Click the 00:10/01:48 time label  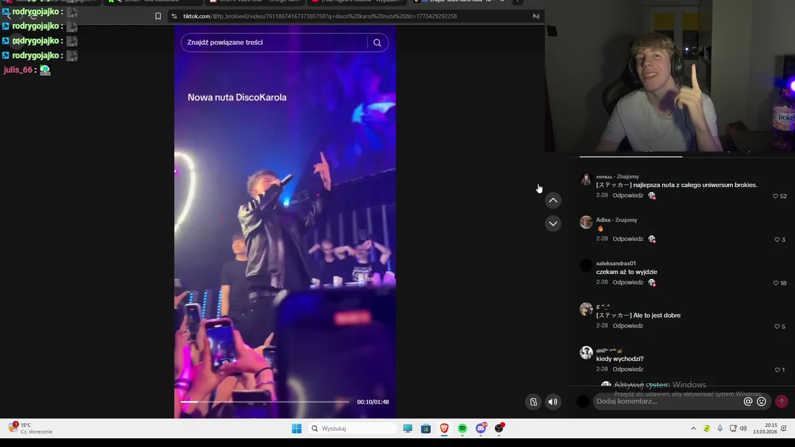click(x=373, y=402)
